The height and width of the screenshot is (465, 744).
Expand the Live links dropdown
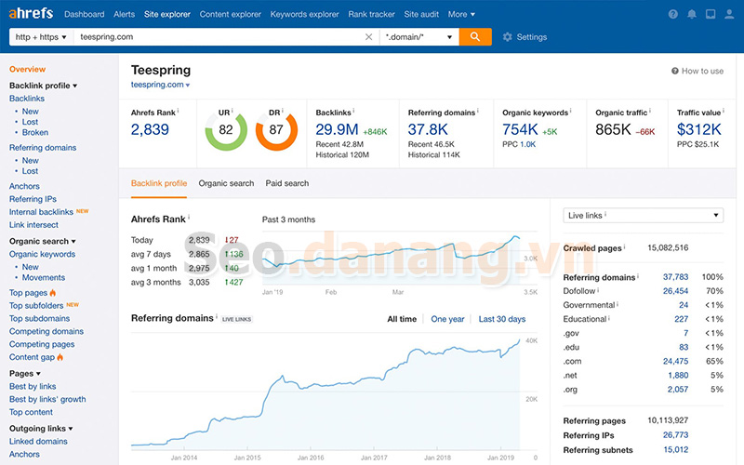(643, 215)
